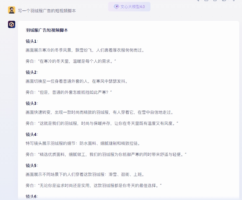Click the narration starting 无论你是追求时尚还是实用
Viewport: 242px width, 200px height.
[93, 186]
